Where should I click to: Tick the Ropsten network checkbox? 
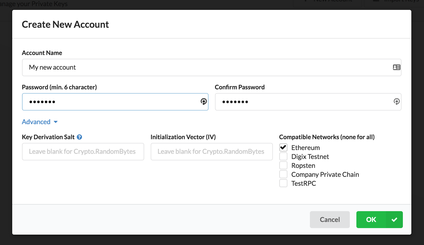point(283,165)
